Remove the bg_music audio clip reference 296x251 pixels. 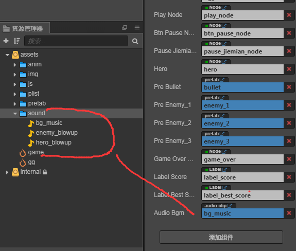click(289, 213)
